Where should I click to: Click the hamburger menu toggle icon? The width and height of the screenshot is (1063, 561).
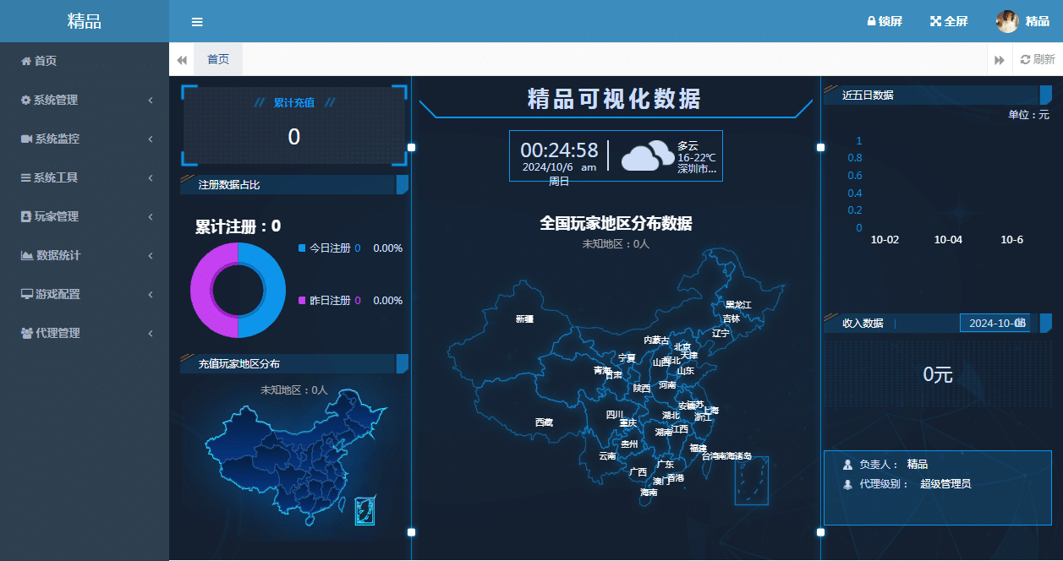pos(197,22)
